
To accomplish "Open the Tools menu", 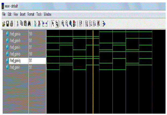I will pyautogui.click(x=39, y=14).
